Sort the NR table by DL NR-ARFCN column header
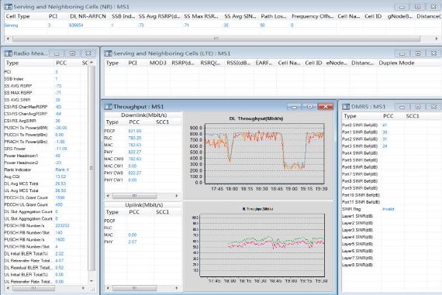Viewport: 442px width, 295px height. tap(88, 16)
